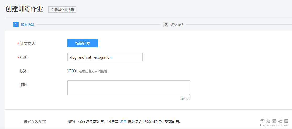The image size is (292, 129).
Task: Click the resize grip on 描述 textarea
Action: tap(189, 94)
